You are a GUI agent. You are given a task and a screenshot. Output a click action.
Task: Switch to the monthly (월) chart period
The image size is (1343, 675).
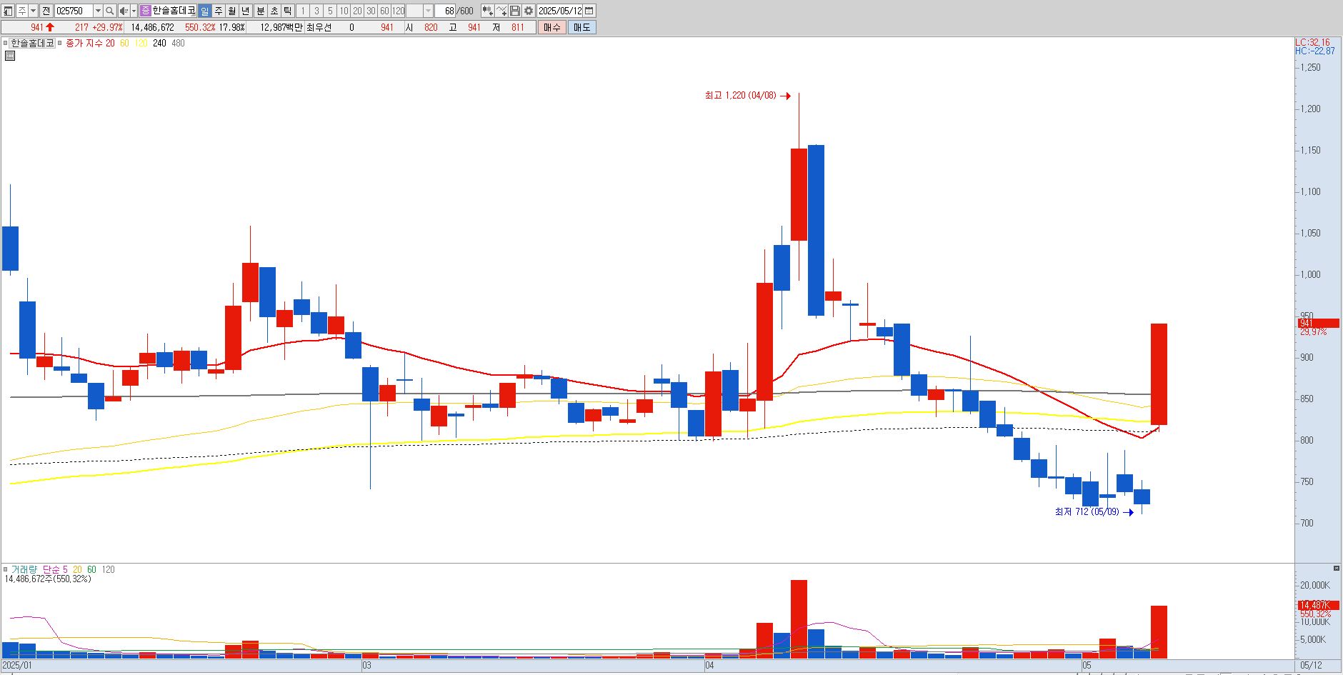[232, 11]
